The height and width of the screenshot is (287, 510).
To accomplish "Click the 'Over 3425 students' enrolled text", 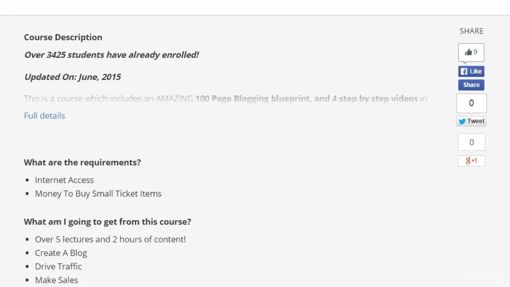I will coord(112,55).
